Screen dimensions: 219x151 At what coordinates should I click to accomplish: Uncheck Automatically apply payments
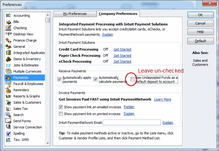point(59,79)
